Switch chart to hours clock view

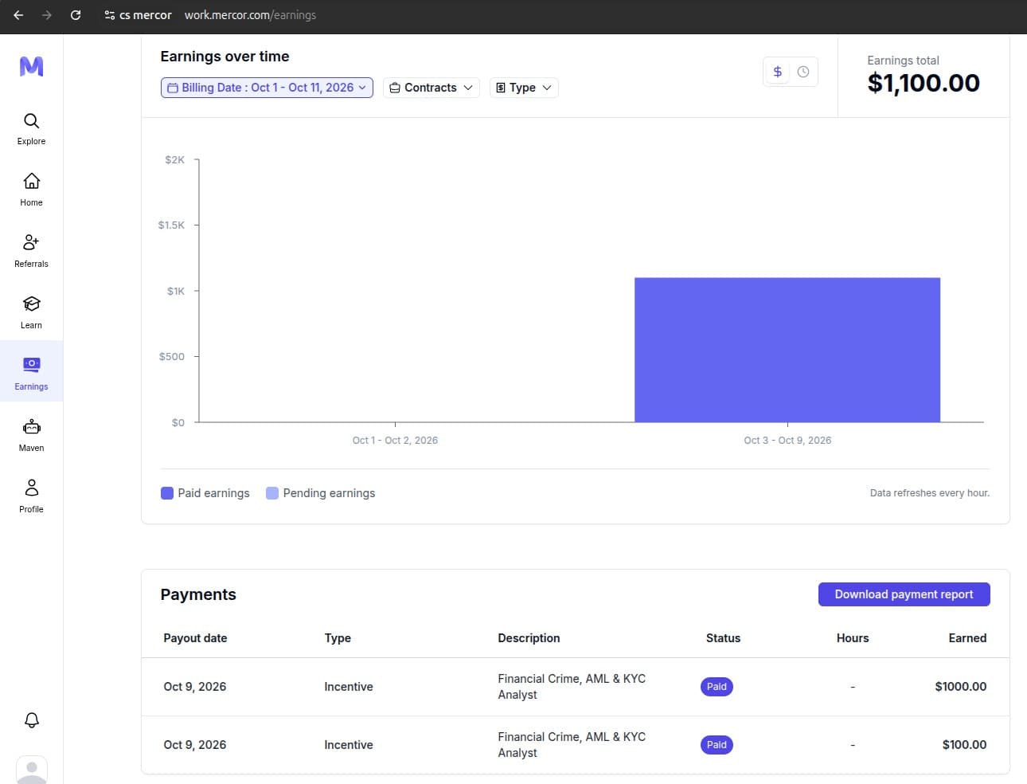[803, 72]
